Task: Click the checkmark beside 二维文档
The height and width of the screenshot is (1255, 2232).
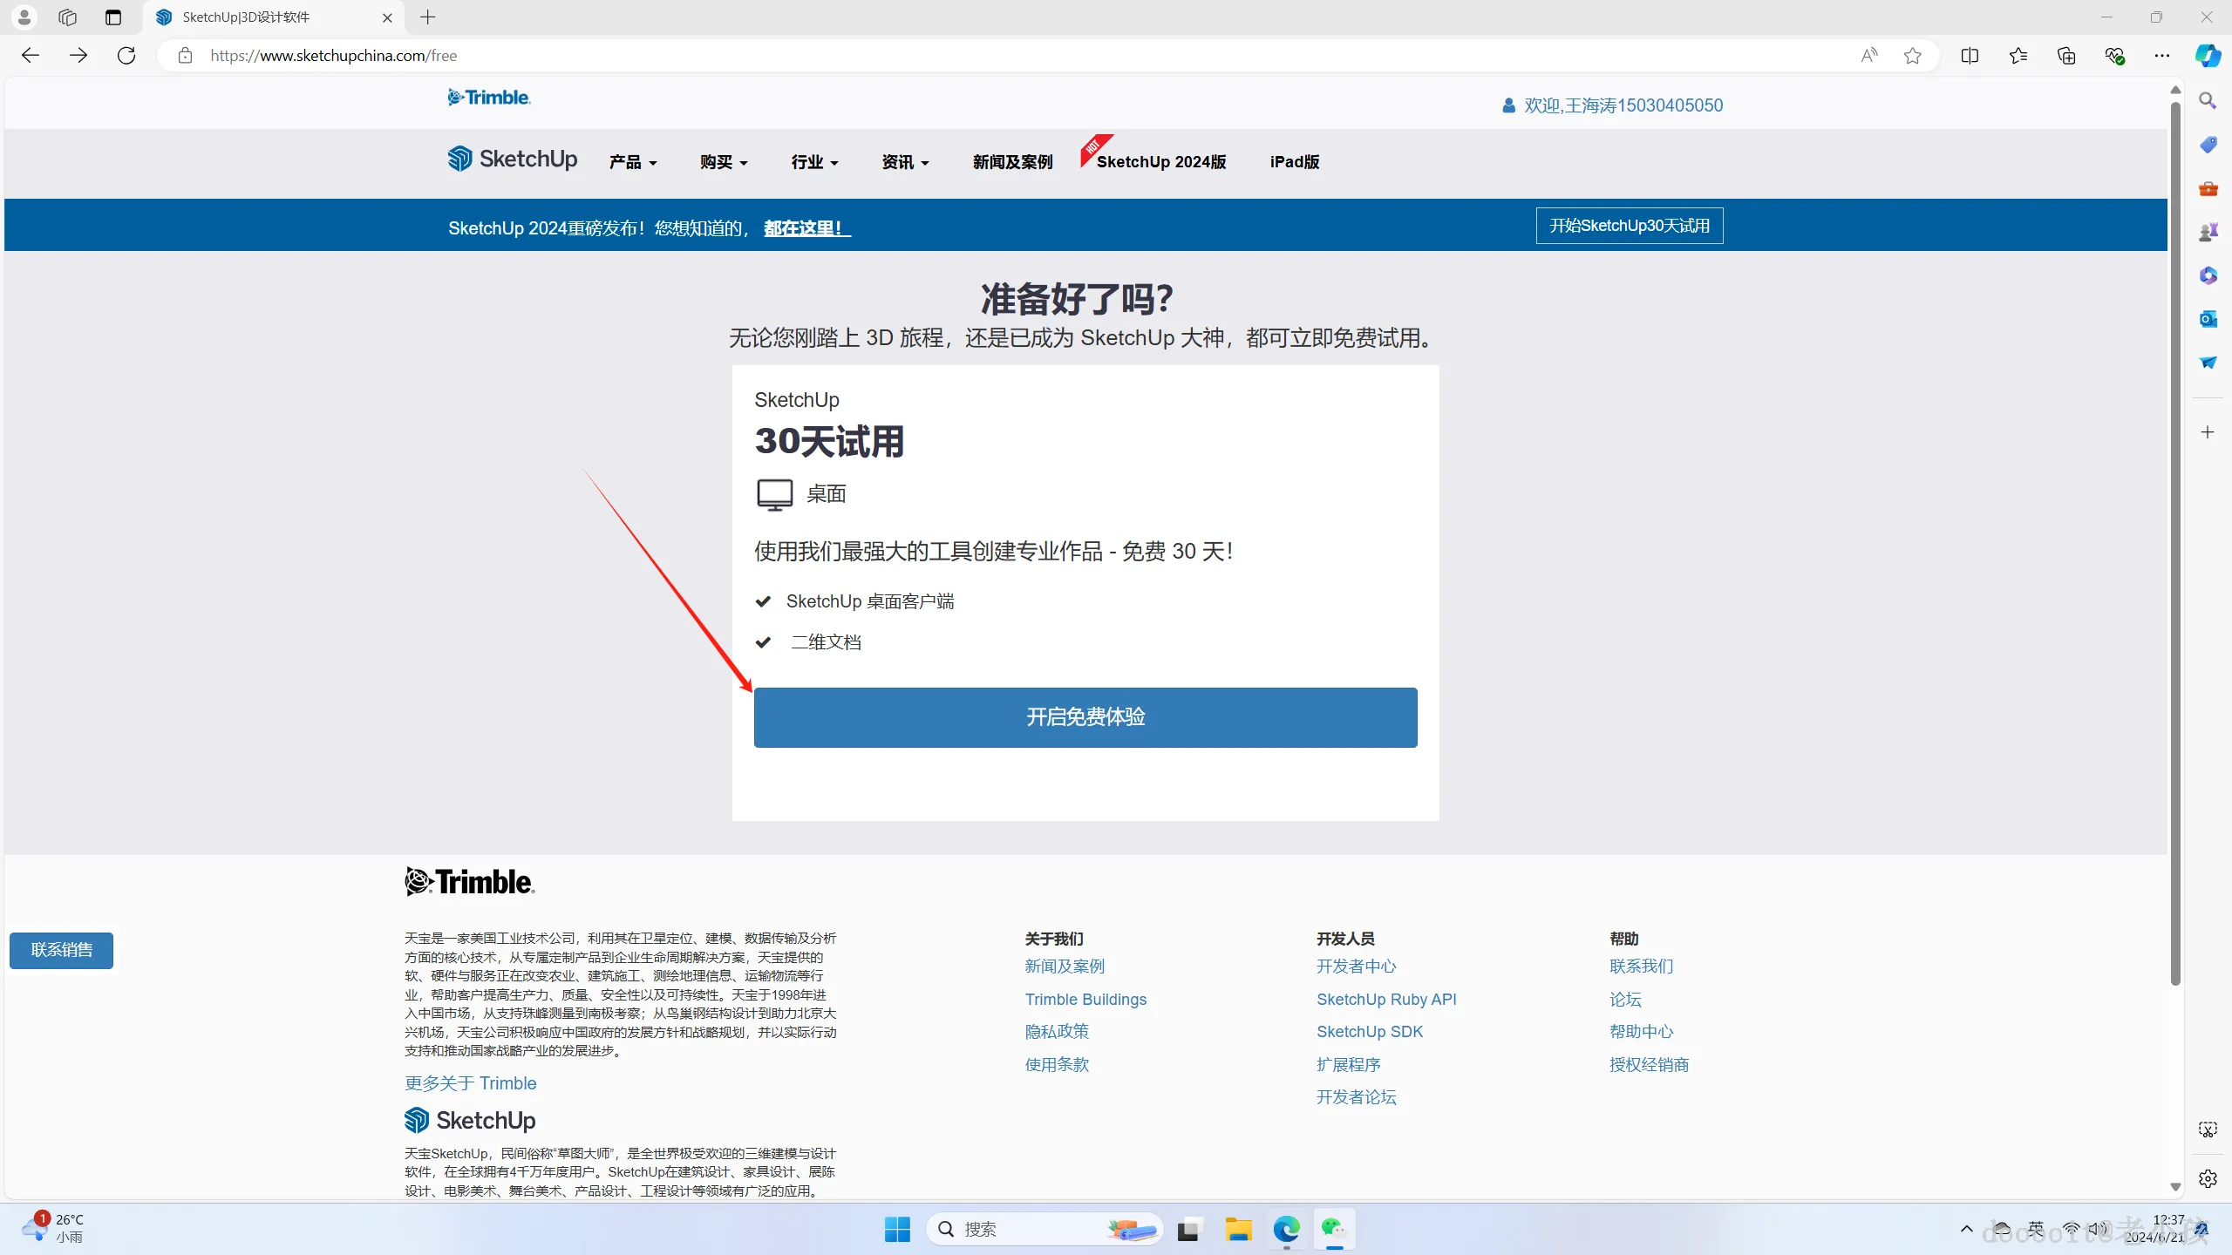Action: point(764,642)
